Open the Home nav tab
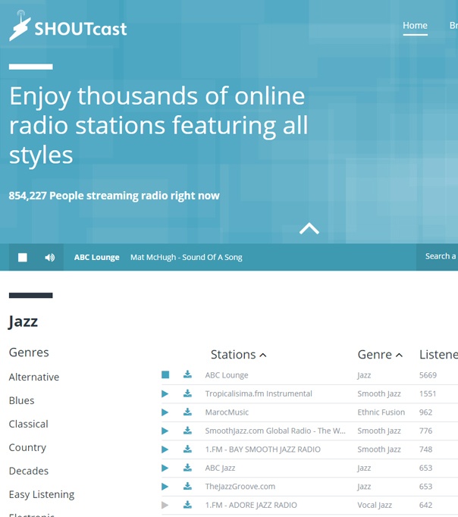Image resolution: width=458 pixels, height=517 pixels. [415, 25]
